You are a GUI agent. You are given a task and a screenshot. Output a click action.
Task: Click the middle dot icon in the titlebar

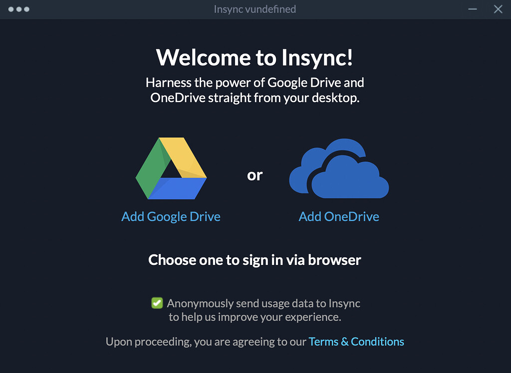click(x=18, y=9)
